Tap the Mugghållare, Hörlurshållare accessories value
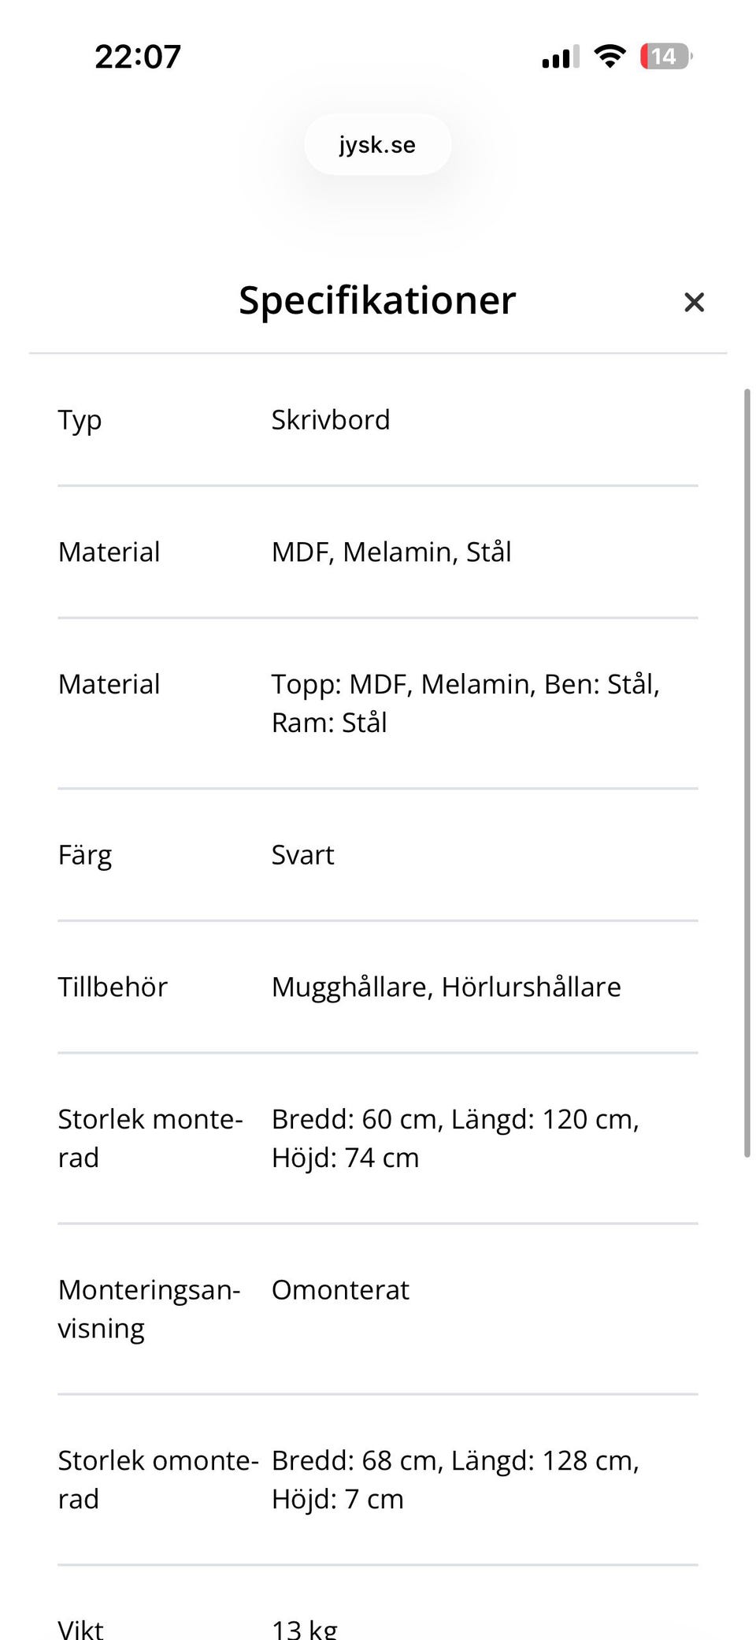This screenshot has width=756, height=1640. pyautogui.click(x=447, y=987)
